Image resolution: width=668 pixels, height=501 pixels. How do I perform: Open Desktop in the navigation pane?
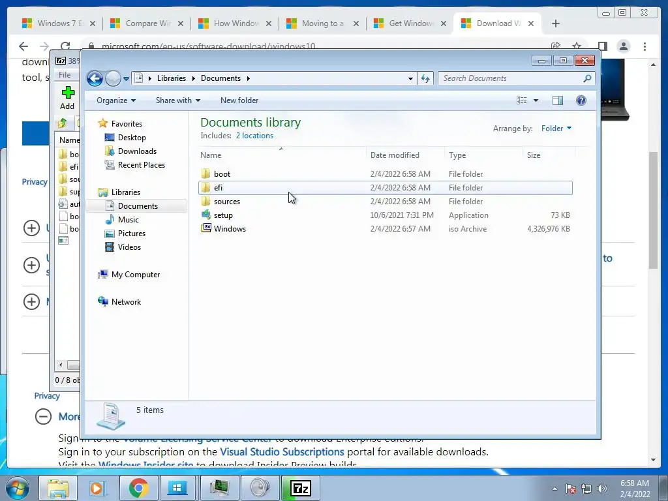[x=132, y=138]
